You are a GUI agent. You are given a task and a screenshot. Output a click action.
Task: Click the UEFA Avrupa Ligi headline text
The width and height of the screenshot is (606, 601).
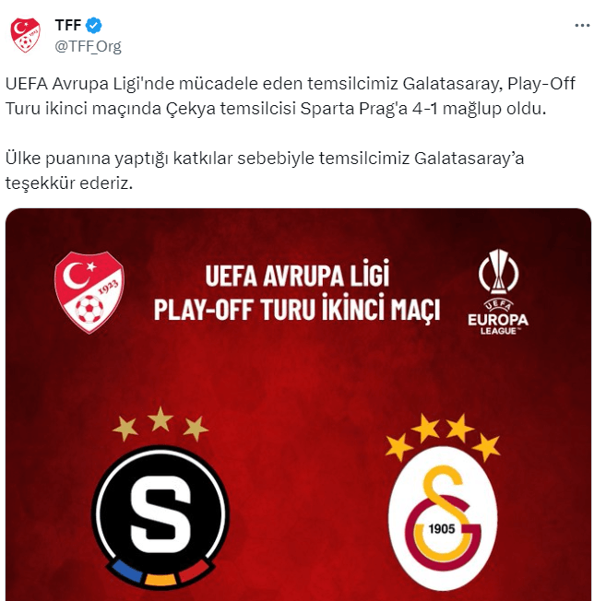tap(297, 276)
